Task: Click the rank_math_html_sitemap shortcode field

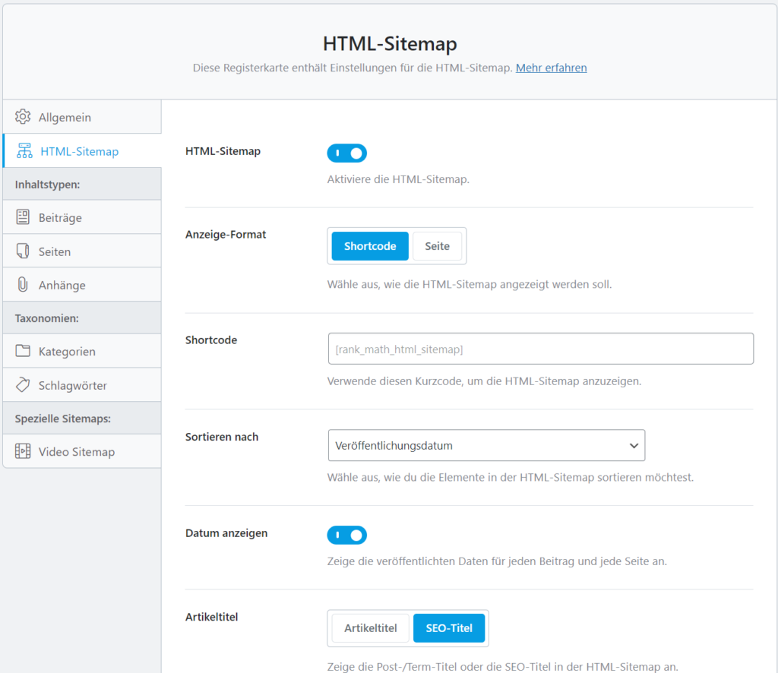Action: click(540, 349)
